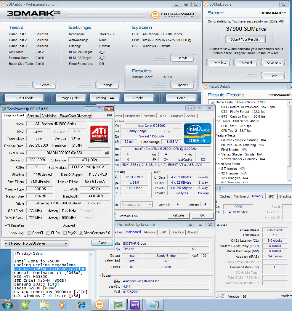Switch to Notepad taskbar button
This screenshot has height=311, width=292.
(x=155, y=305)
